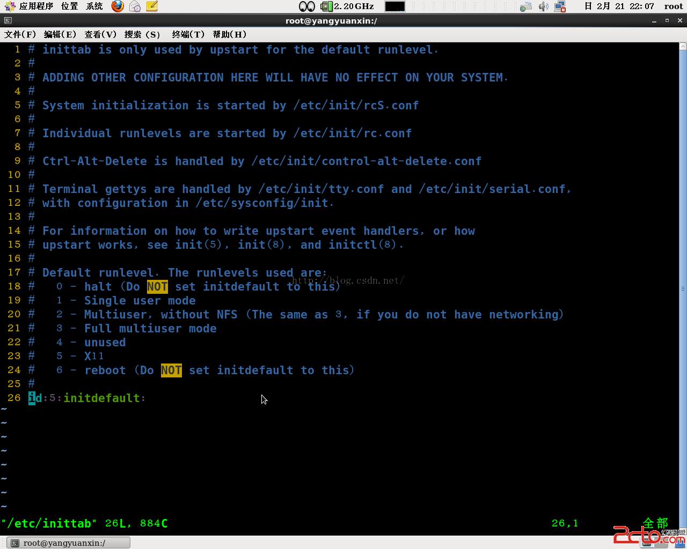Click the CPU frequency 2.20GHz applet
Viewport: 687px width, 549px height.
click(348, 6)
